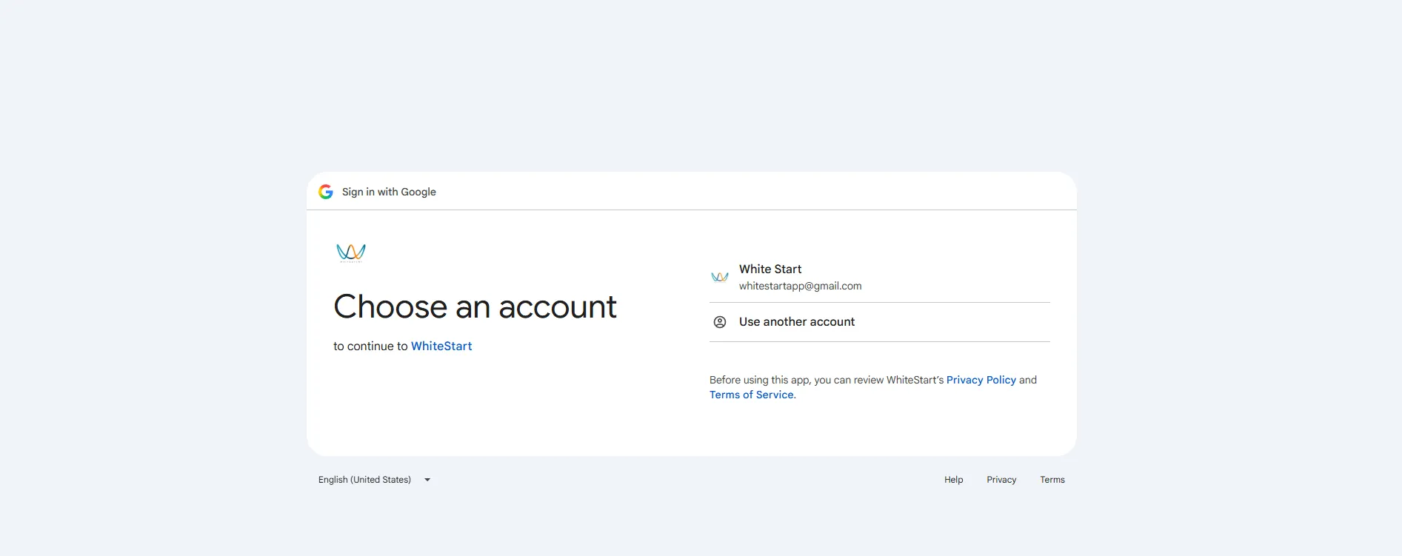Click the White Start account avatar icon
This screenshot has height=556, width=1402.
(x=720, y=277)
